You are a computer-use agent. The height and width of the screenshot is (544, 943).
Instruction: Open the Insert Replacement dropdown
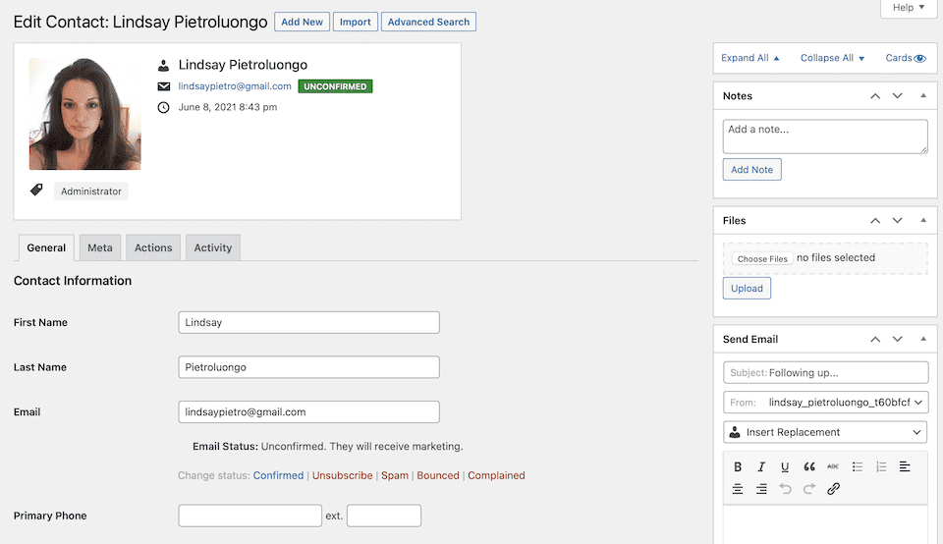(825, 432)
